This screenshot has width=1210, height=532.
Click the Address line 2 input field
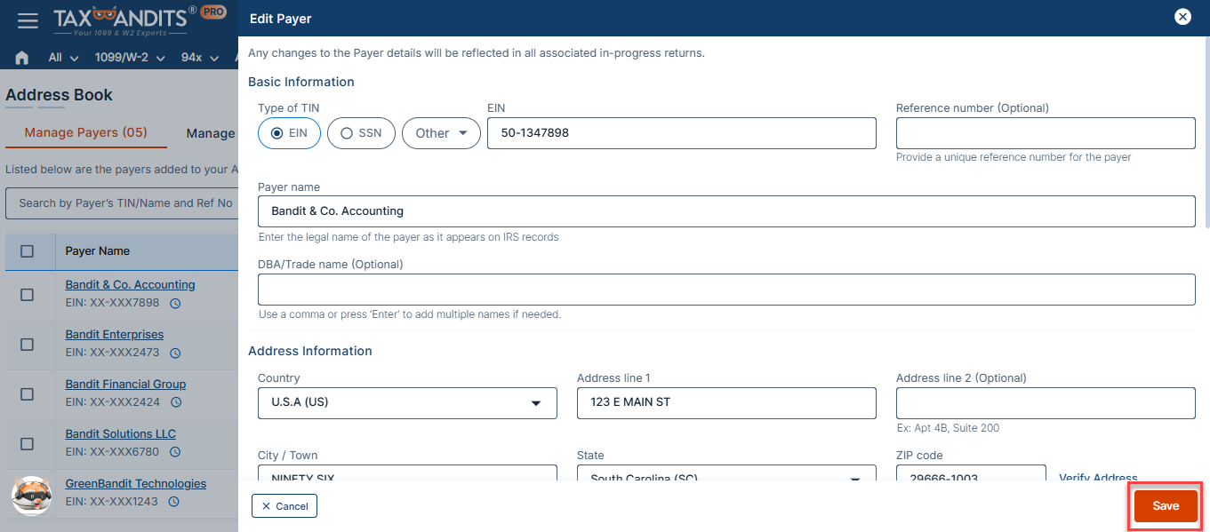coord(1046,402)
